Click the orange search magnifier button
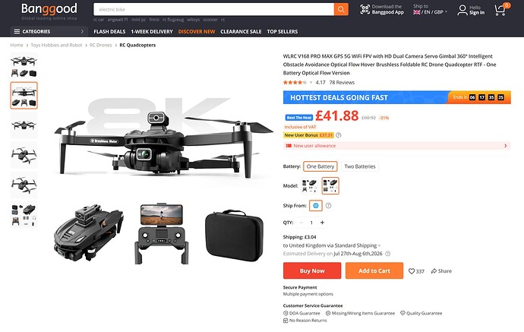 tap(341, 9)
